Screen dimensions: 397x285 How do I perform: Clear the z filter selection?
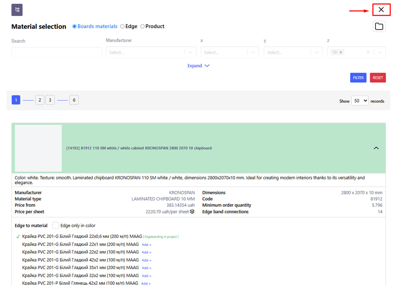(368, 53)
